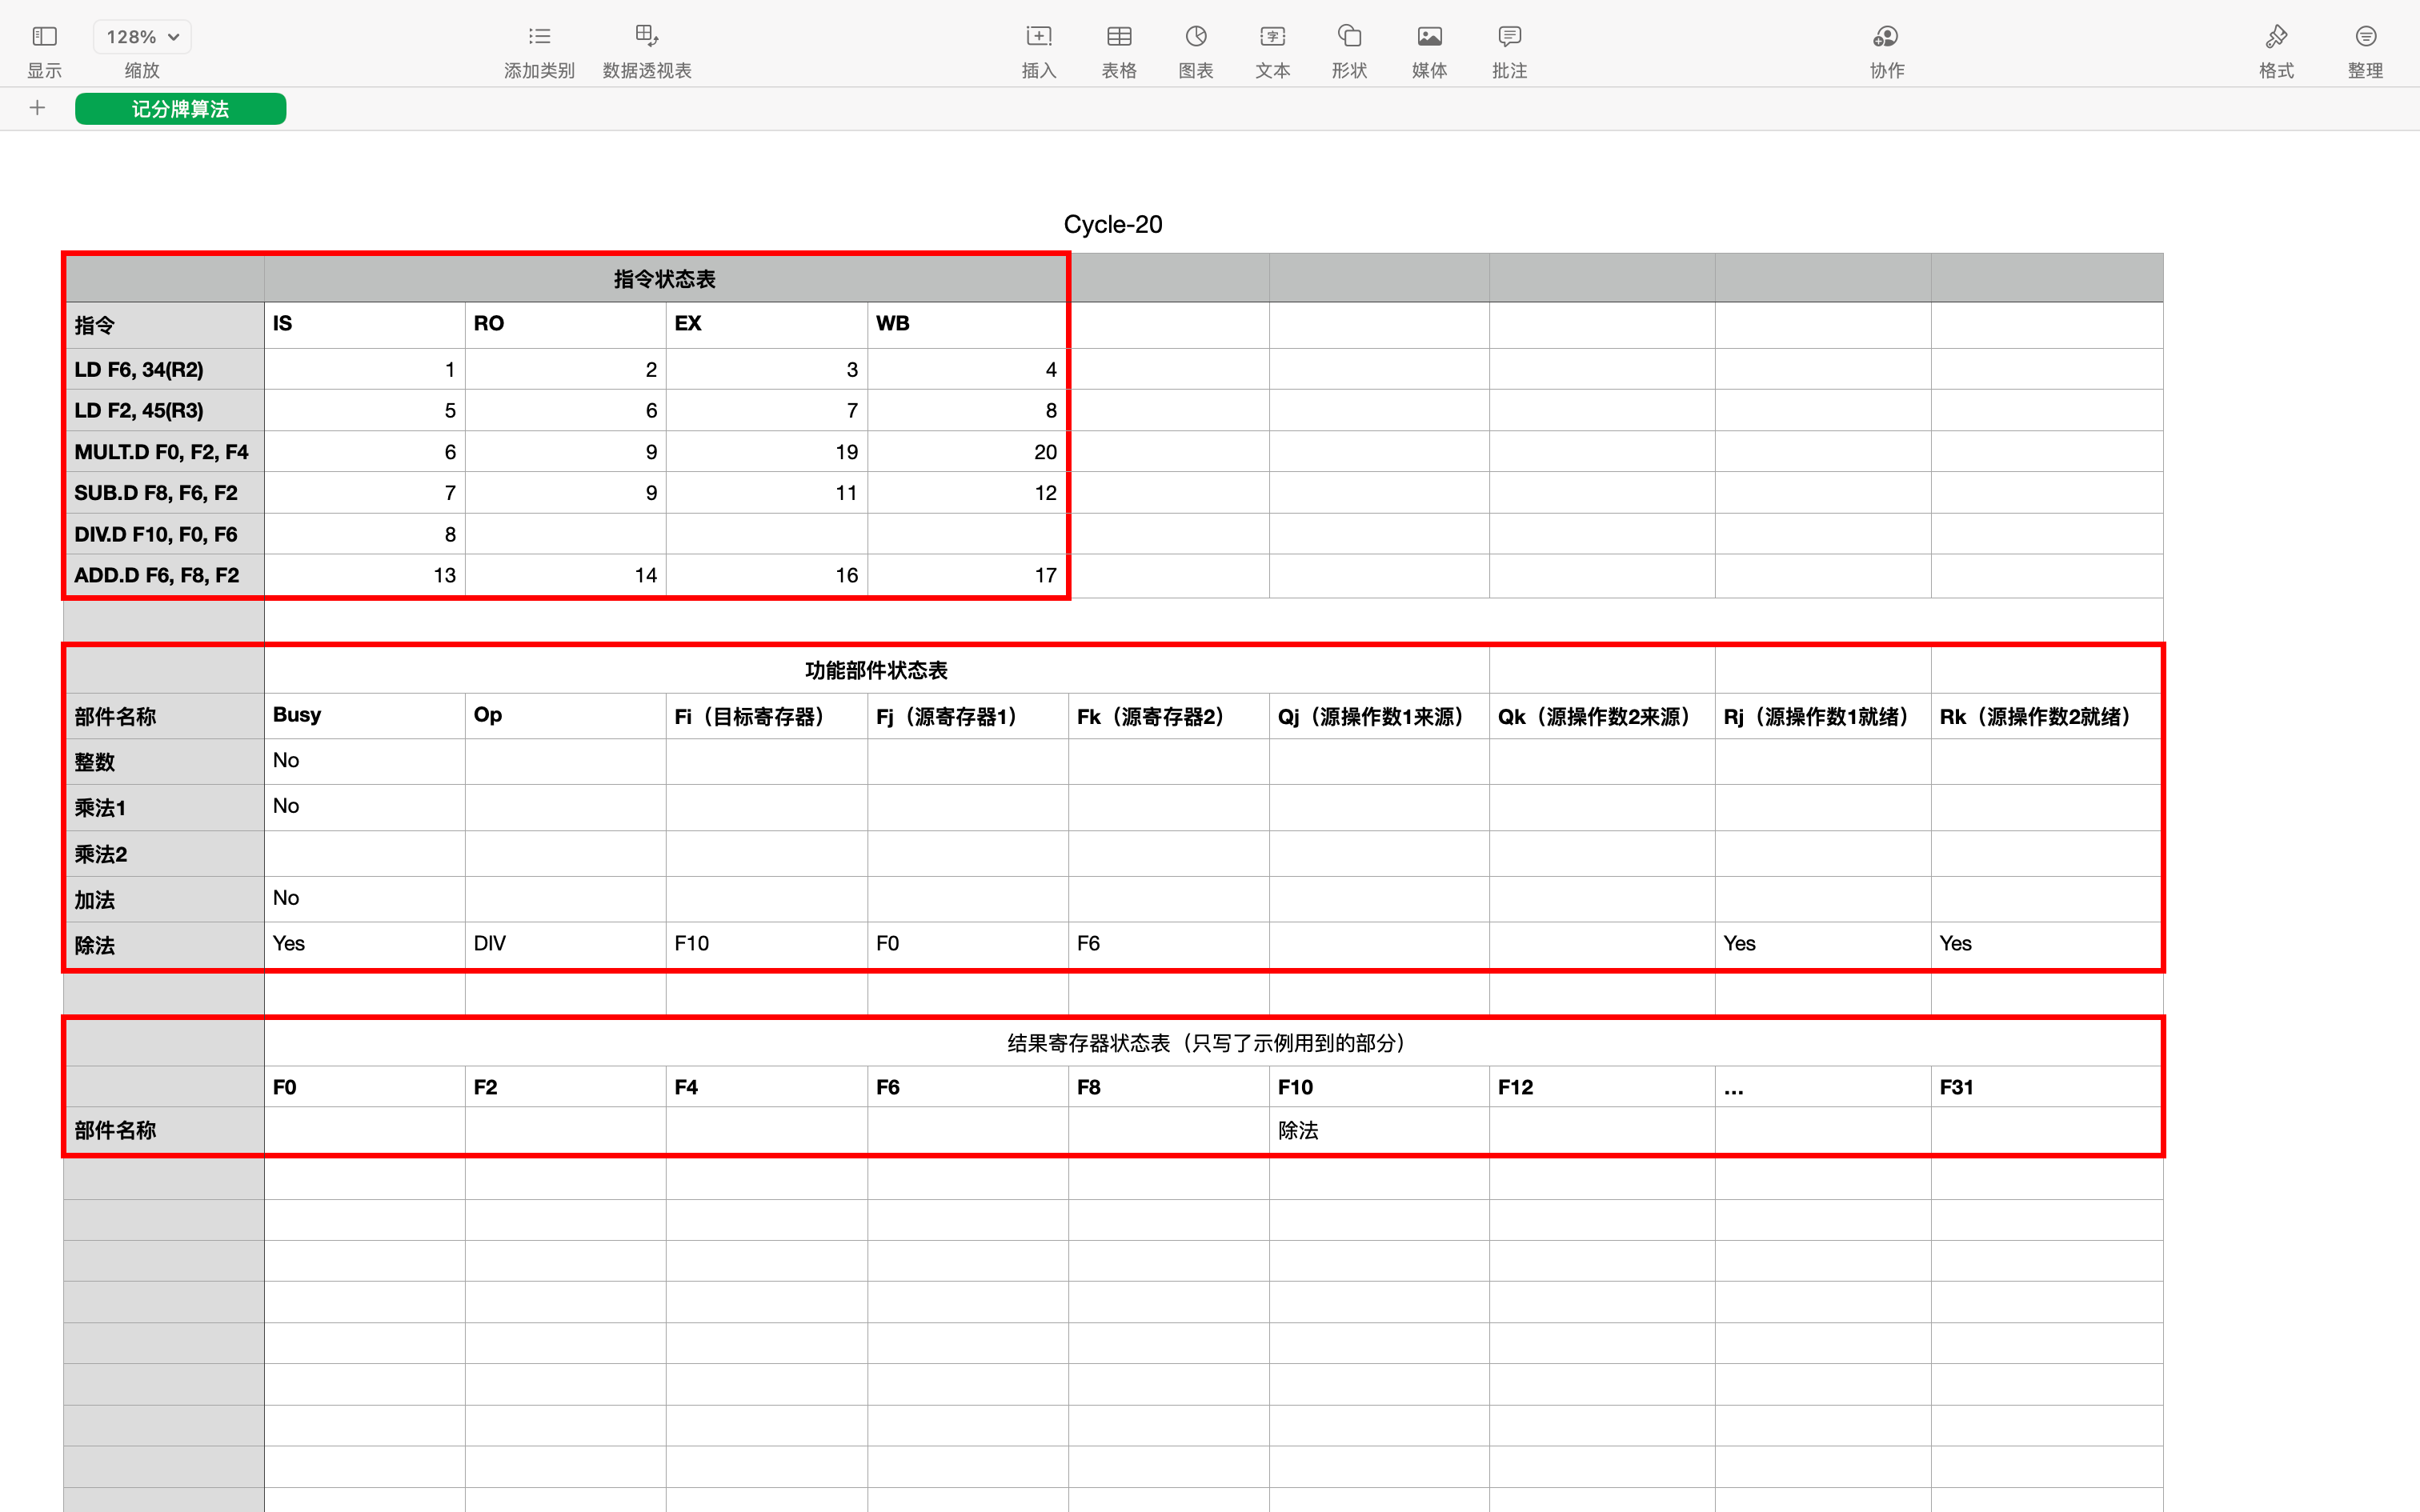Select the SUB.D F8, F6, F2 cell

[164, 492]
